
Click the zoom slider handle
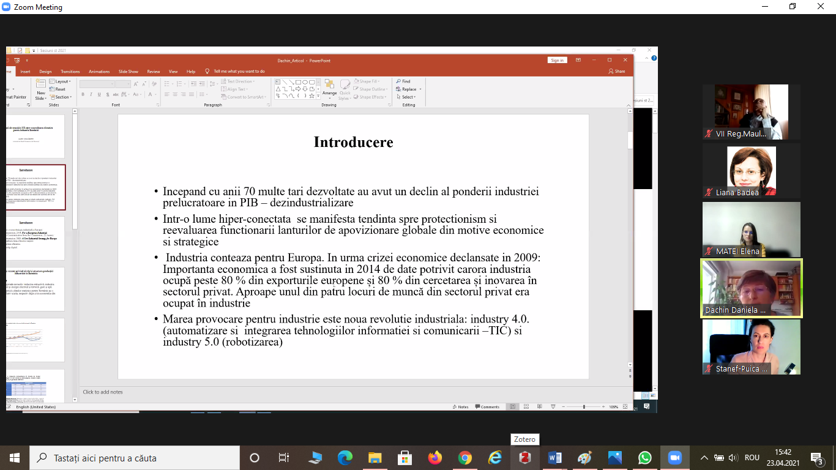[x=584, y=406]
